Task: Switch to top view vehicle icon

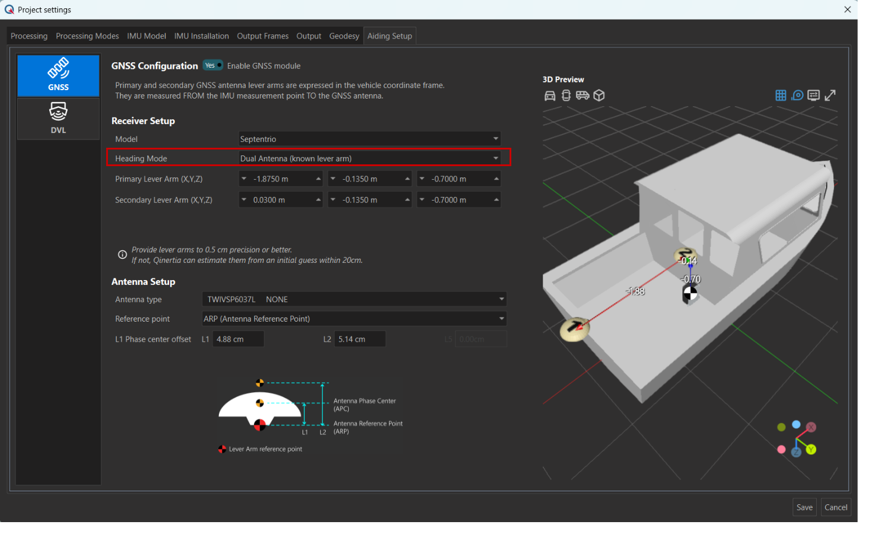Action: click(566, 96)
